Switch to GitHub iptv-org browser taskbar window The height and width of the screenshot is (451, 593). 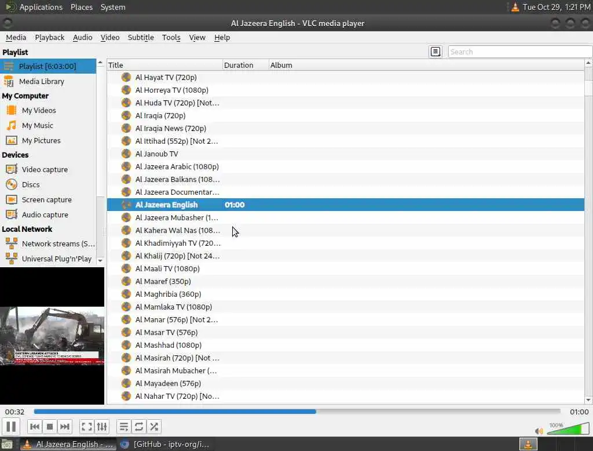pyautogui.click(x=164, y=444)
